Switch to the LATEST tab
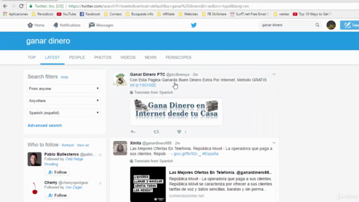 click(x=52, y=57)
